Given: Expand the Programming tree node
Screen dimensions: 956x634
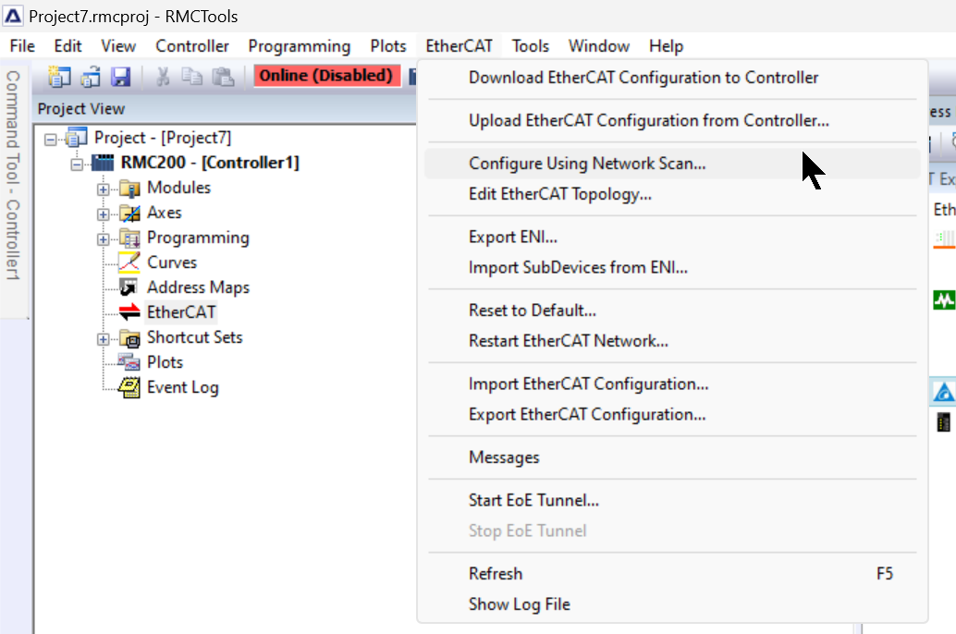Looking at the screenshot, I should click(103, 239).
